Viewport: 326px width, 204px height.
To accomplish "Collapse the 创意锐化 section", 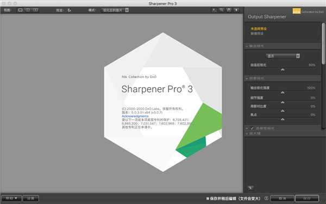I will click(x=247, y=78).
